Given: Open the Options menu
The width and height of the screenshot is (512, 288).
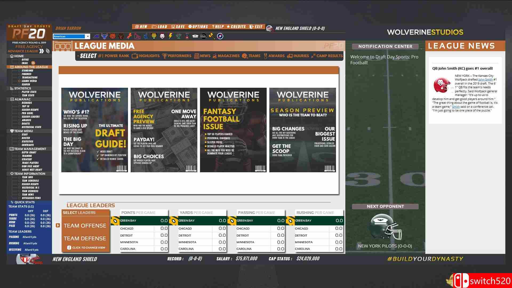Looking at the screenshot, I should point(198,27).
